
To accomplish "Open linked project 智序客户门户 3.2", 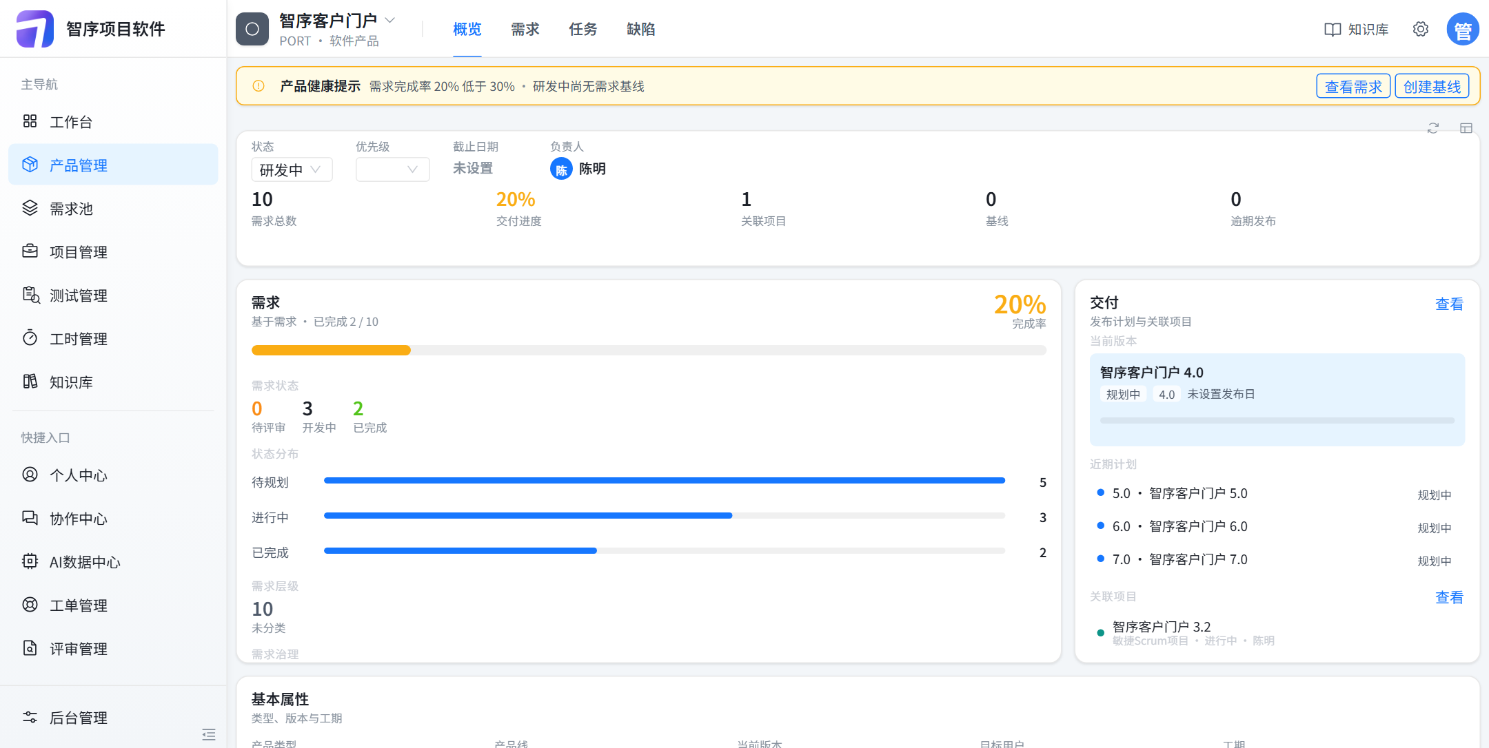I will point(1277,632).
